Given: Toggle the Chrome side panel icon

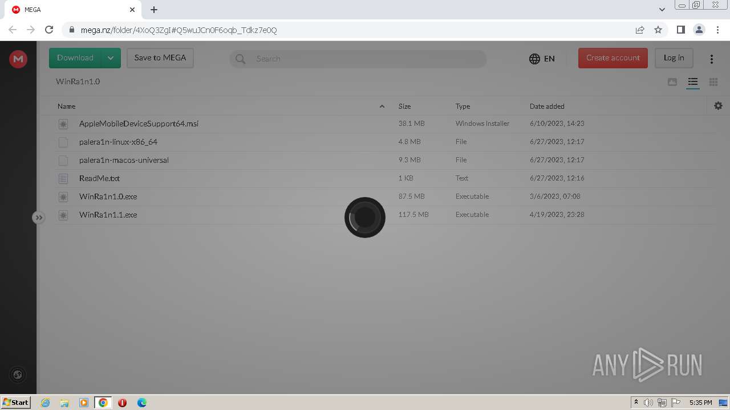Looking at the screenshot, I should tap(680, 30).
